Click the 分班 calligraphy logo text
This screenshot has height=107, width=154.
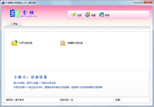(x=28, y=13)
